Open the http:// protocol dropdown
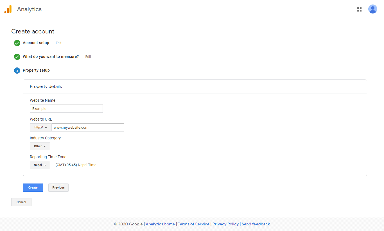Image resolution: width=384 pixels, height=231 pixels. [41, 127]
